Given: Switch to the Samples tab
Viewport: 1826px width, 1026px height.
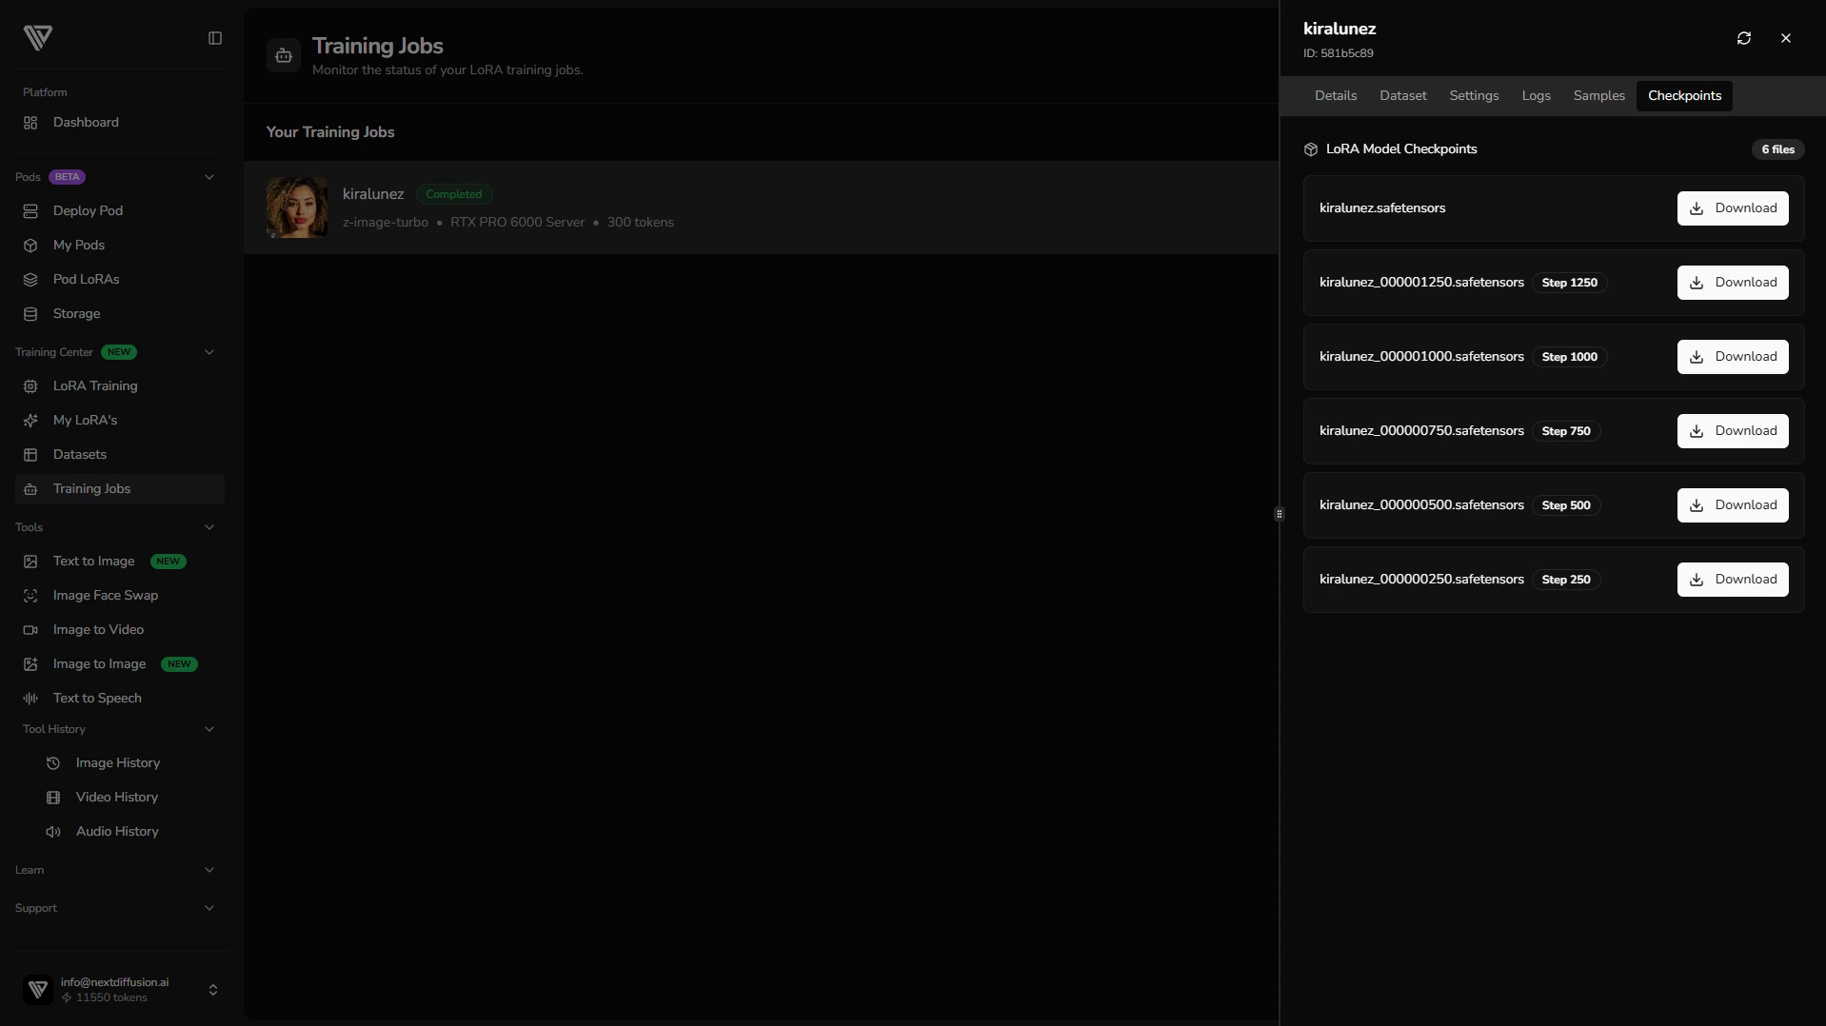Looking at the screenshot, I should [x=1598, y=96].
